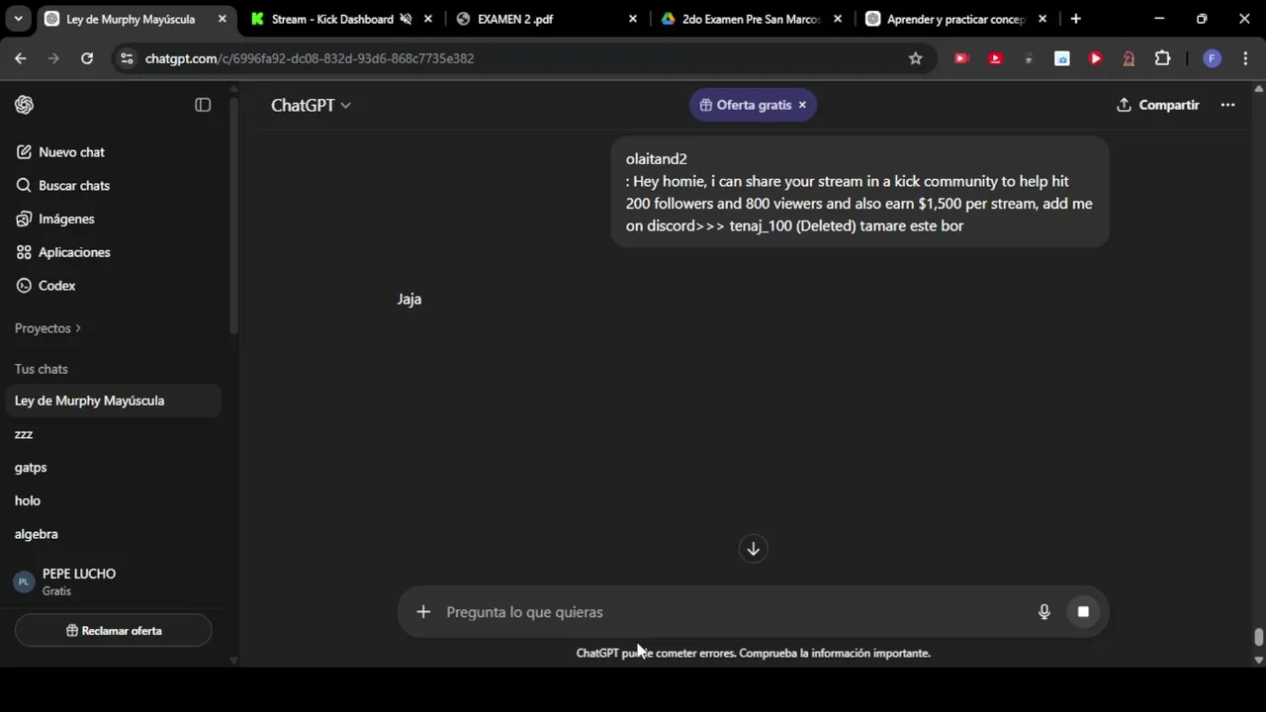Click the Reclamar oferta button
1266x712 pixels.
pos(114,631)
